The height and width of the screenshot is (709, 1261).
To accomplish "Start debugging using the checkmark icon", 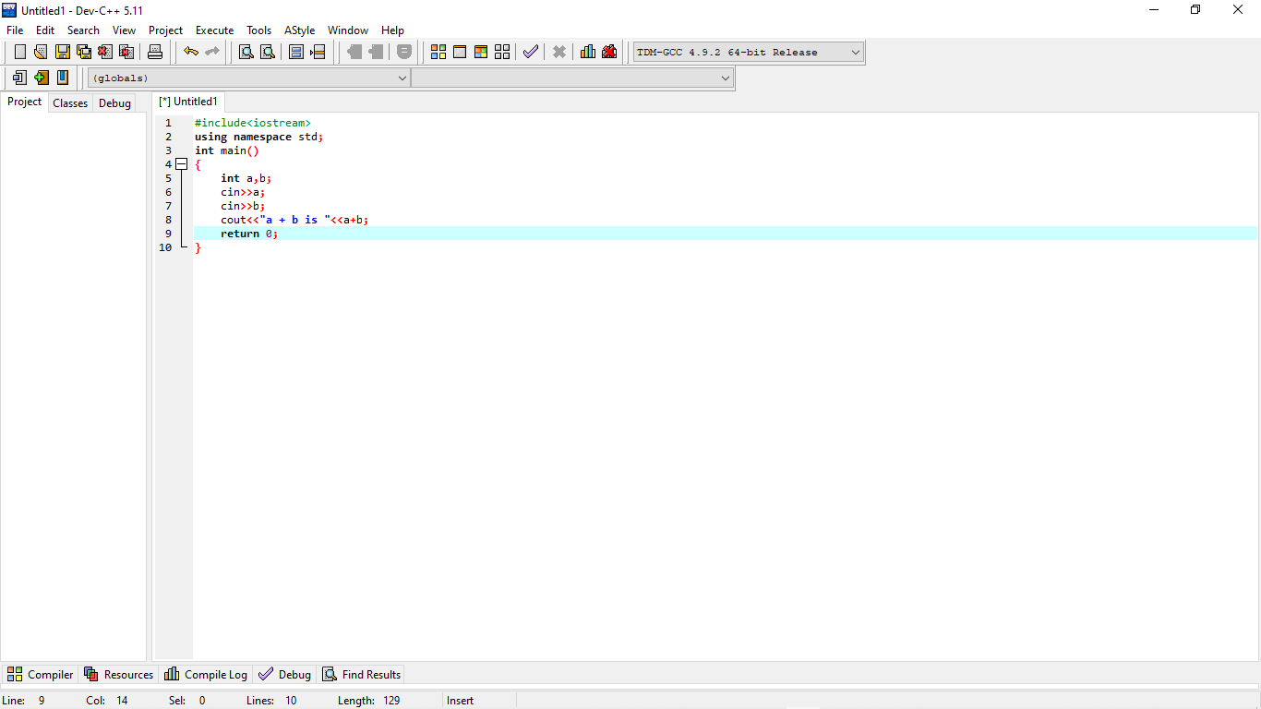I will (531, 52).
